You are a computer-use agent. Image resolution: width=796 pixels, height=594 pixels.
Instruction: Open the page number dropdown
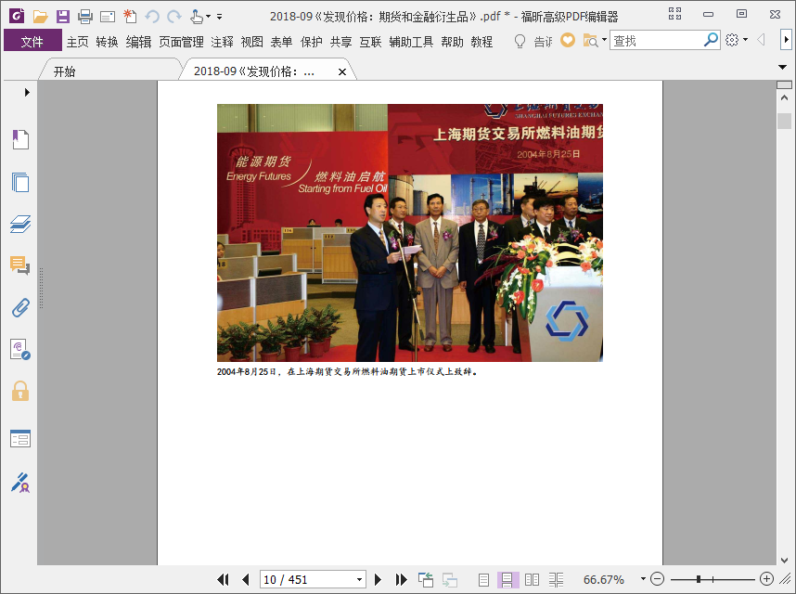tap(359, 580)
